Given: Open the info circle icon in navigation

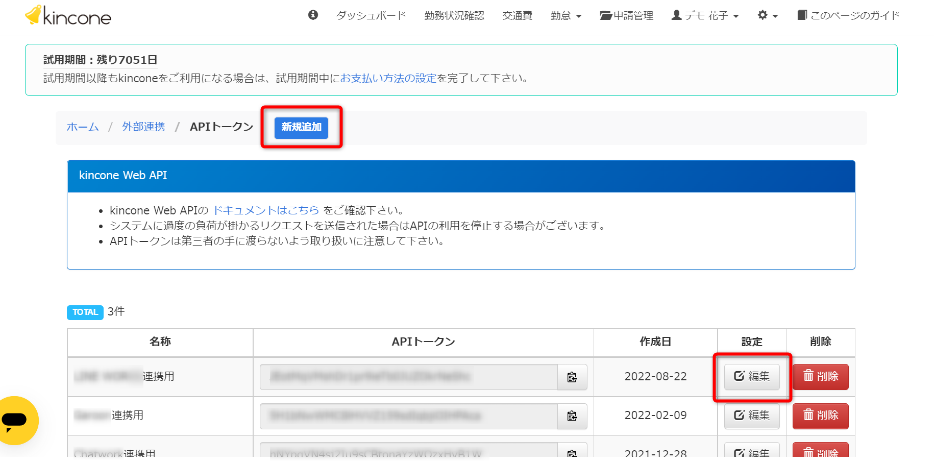Looking at the screenshot, I should pyautogui.click(x=313, y=15).
